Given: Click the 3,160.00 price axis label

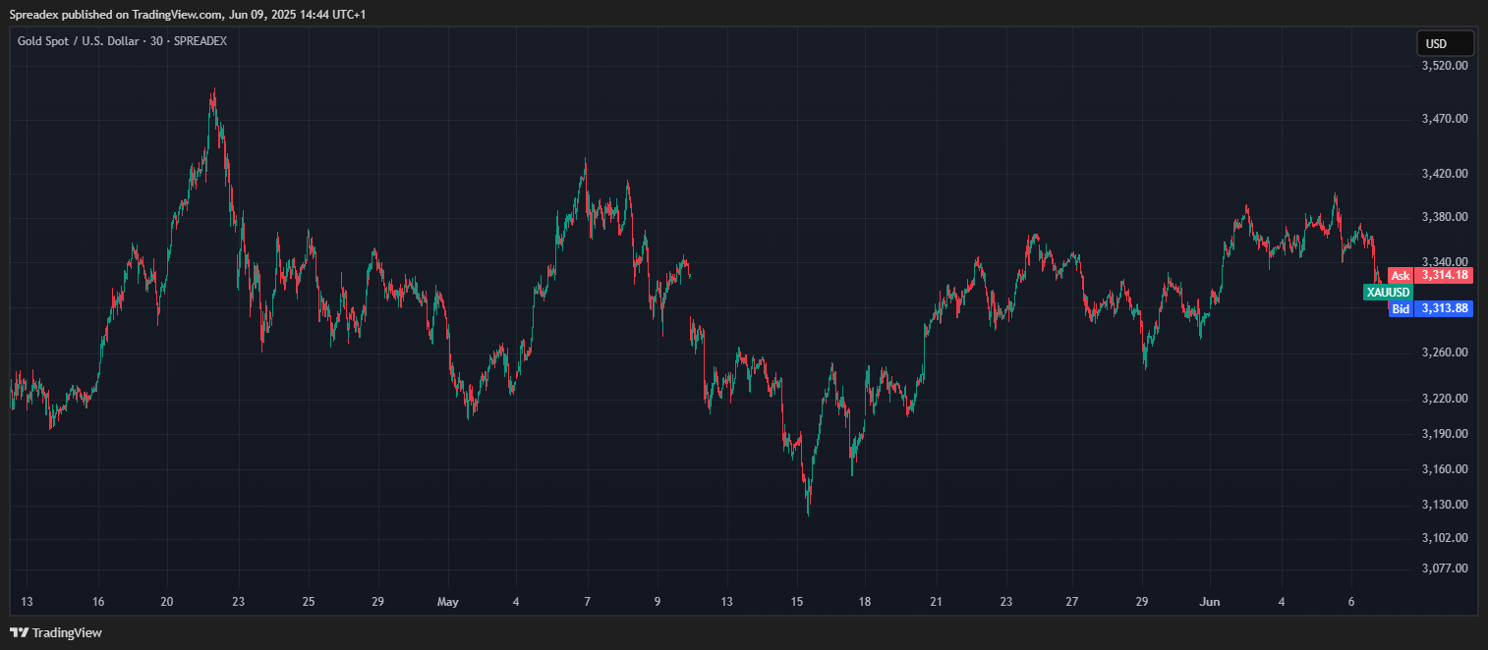Looking at the screenshot, I should 1445,469.
